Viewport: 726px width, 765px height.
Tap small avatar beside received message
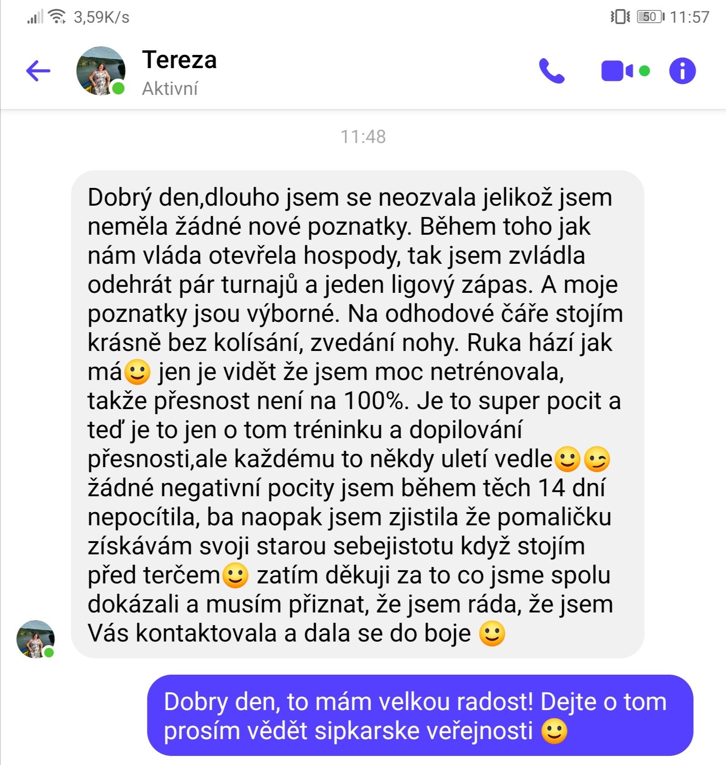[x=35, y=639]
